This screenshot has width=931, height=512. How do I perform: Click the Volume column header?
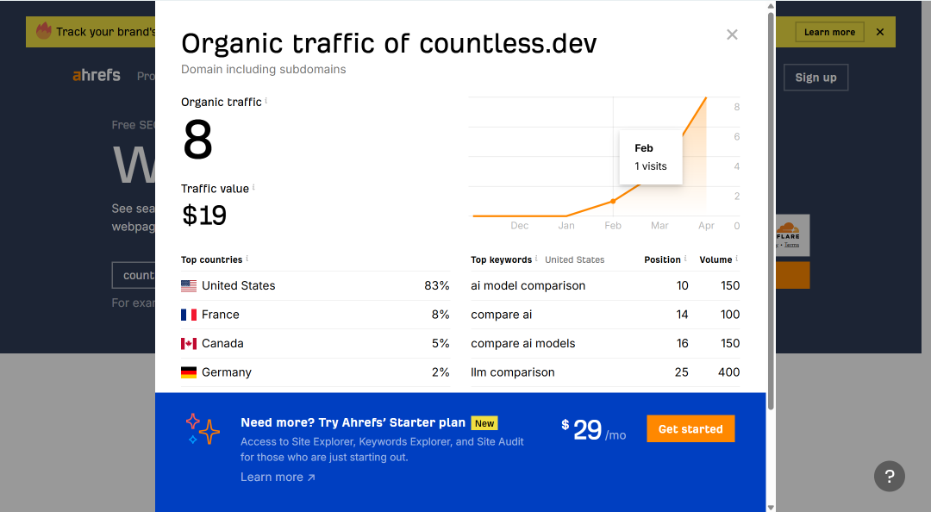715,259
